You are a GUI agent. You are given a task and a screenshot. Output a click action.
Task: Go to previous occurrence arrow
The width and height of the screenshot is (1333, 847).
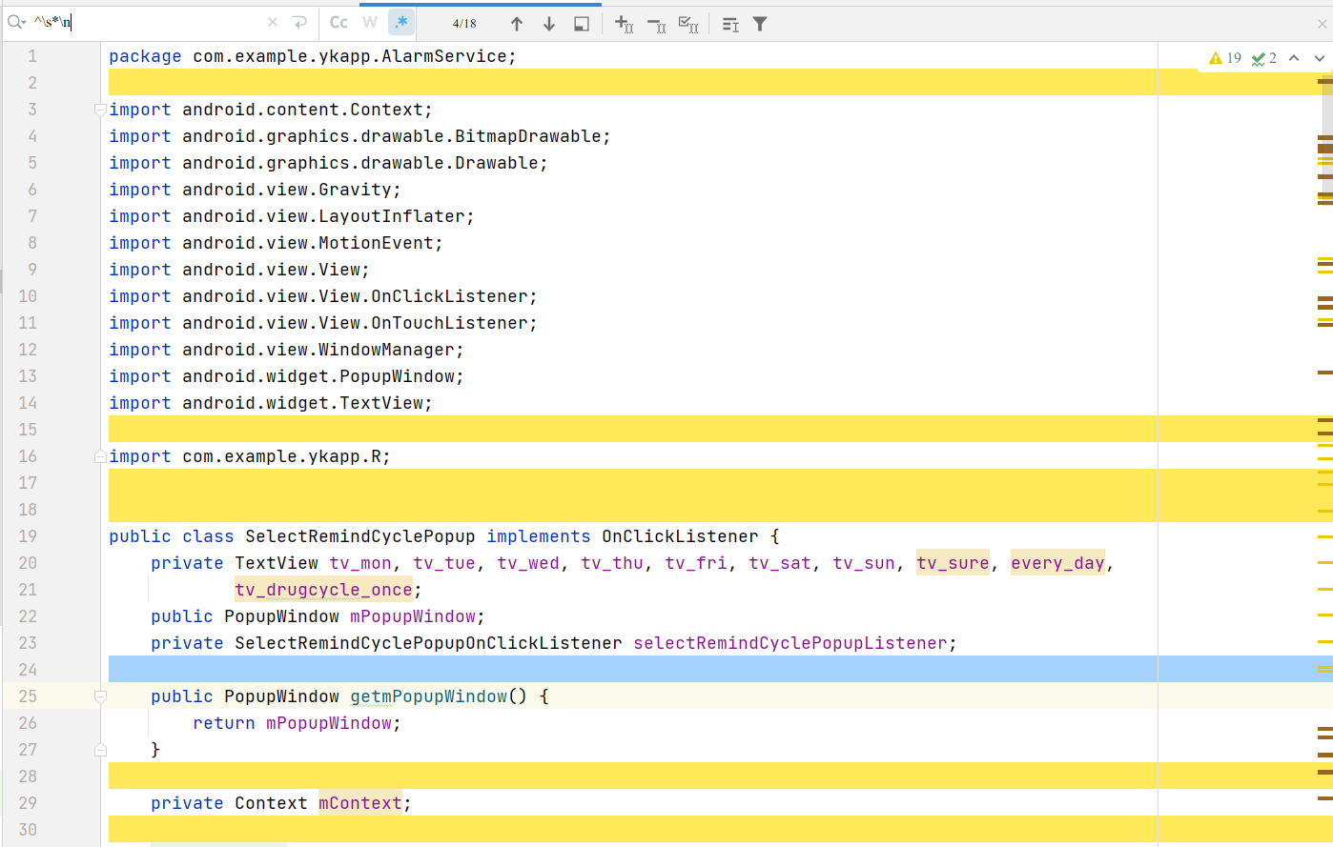point(517,24)
